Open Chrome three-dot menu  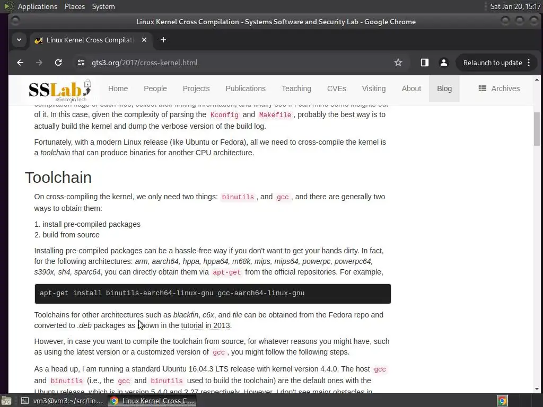(529, 63)
